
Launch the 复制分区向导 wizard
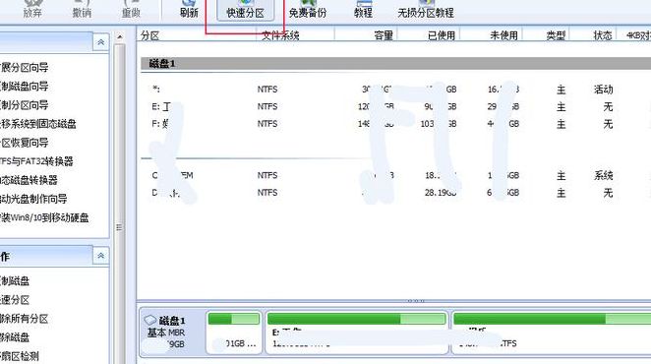coord(24,105)
